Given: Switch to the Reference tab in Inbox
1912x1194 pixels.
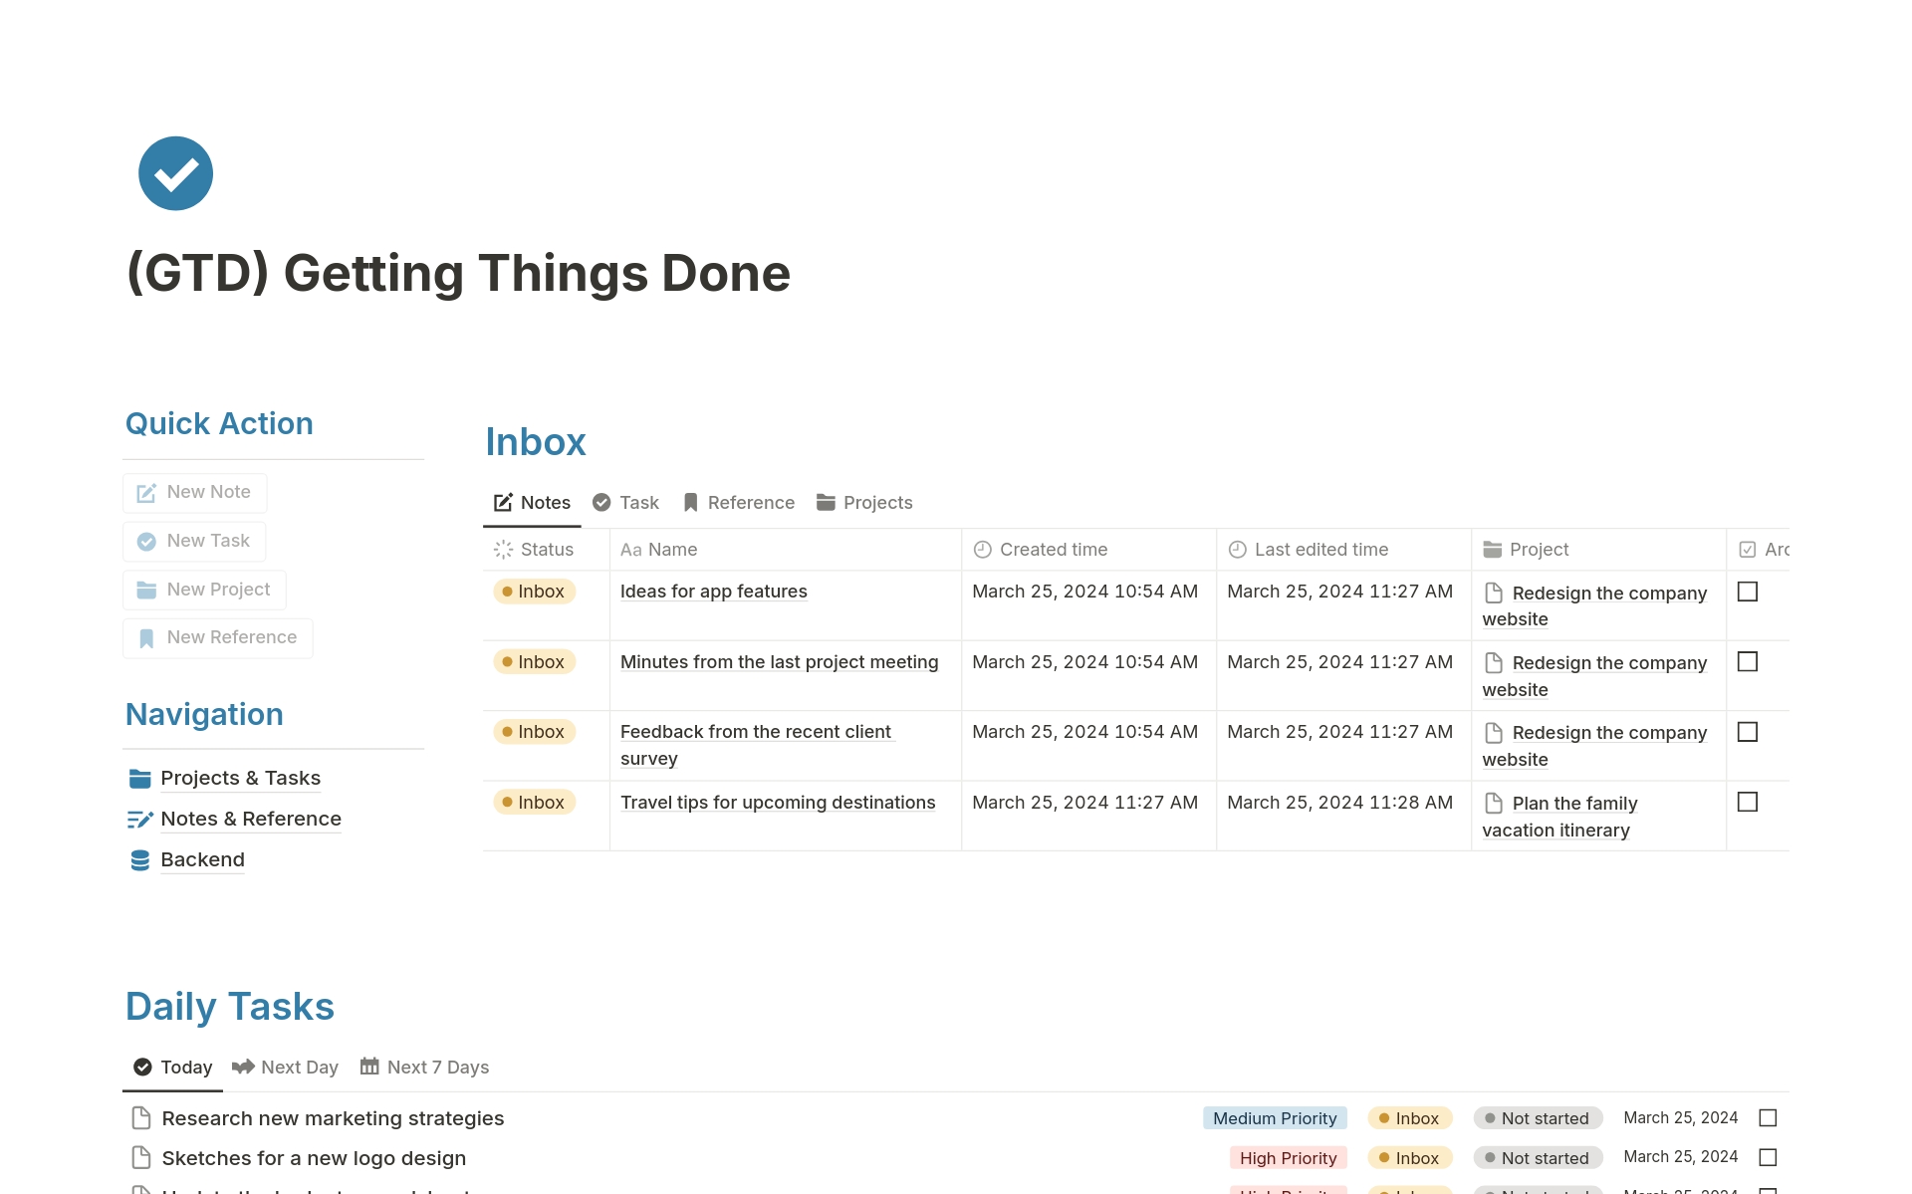Looking at the screenshot, I should (750, 501).
